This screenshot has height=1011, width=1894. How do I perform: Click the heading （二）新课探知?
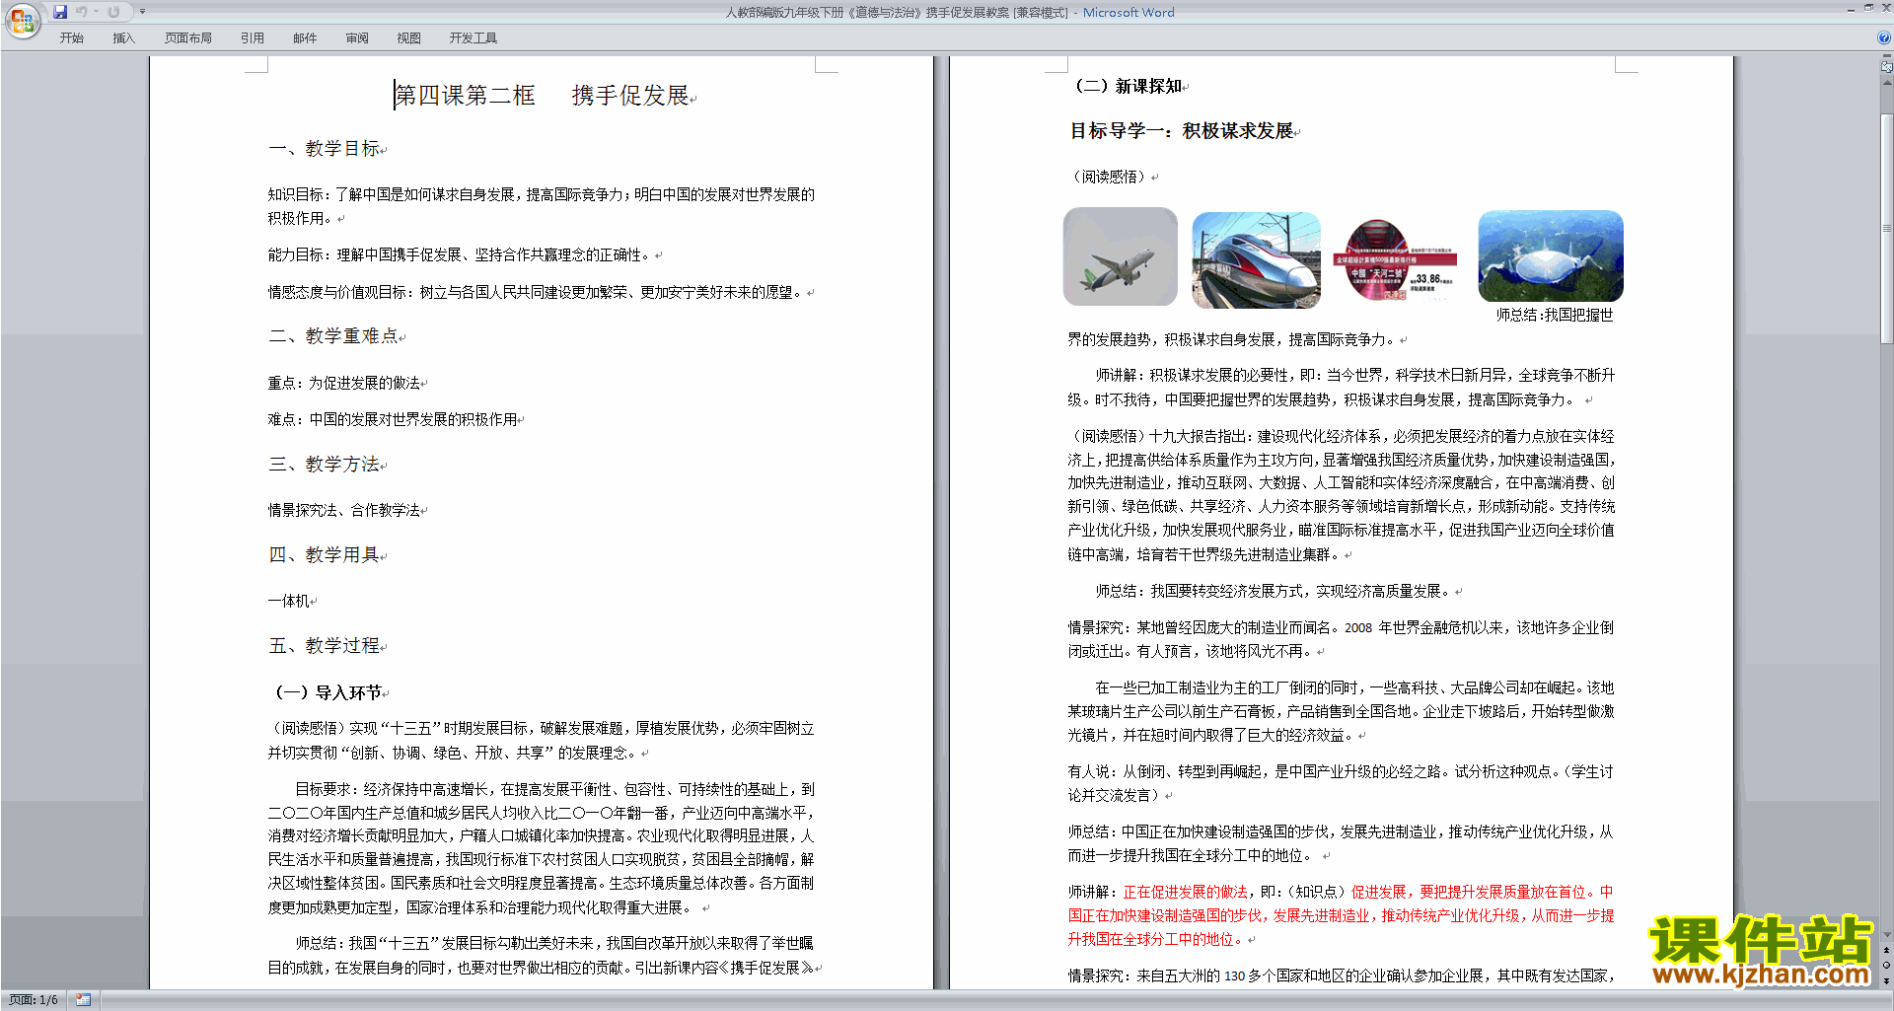click(1126, 86)
